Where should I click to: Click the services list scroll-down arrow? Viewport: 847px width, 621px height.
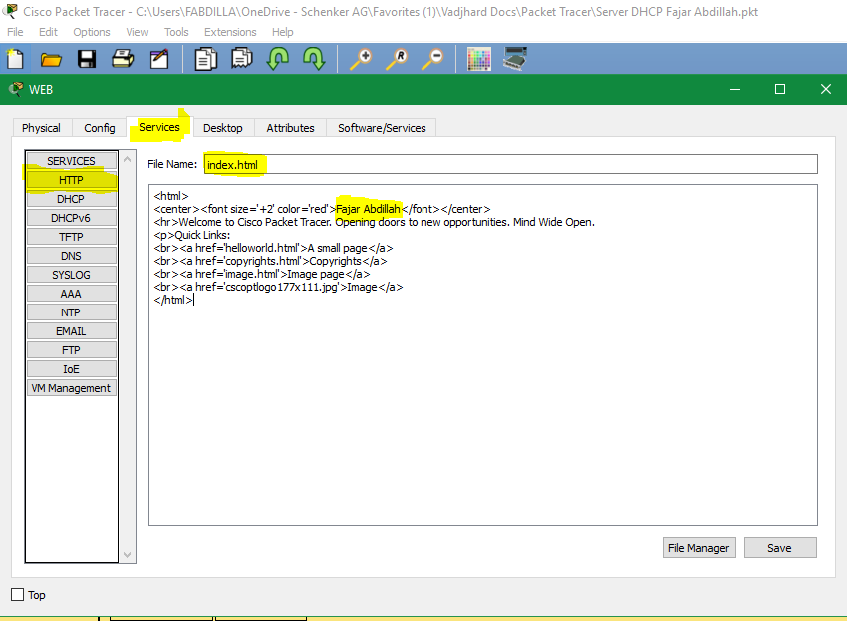128,554
